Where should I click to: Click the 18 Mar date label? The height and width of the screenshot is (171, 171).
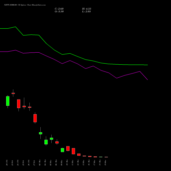pyautogui.click(x=100, y=162)
